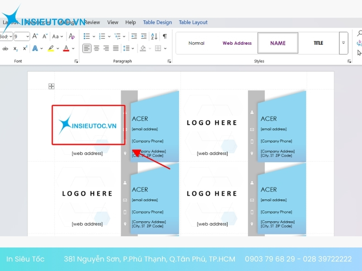Apply the TITLE style
The image size is (362, 271).
pyautogui.click(x=318, y=43)
